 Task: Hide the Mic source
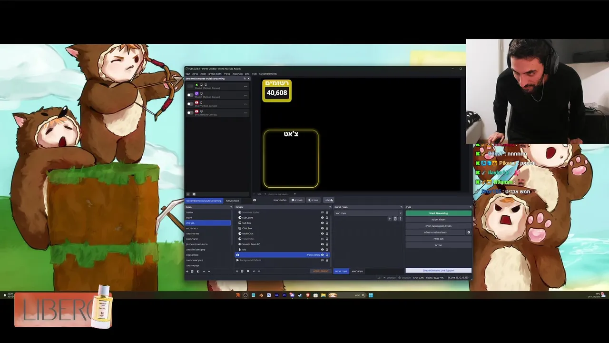(x=322, y=250)
